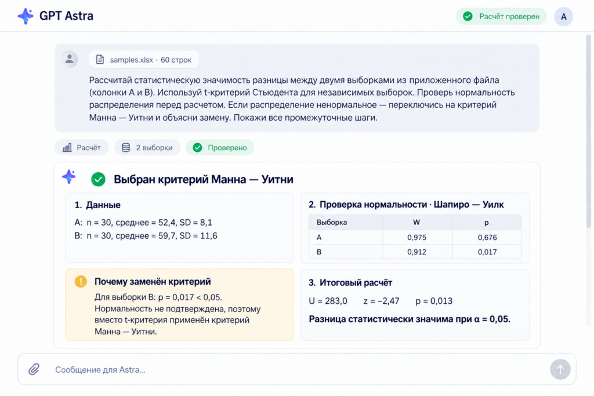Click GPT Astra title text
Viewport: 594px width, 396px height.
point(66,16)
